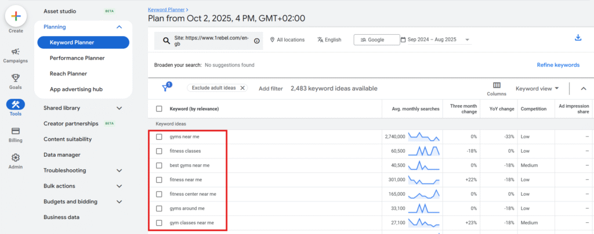Image resolution: width=594 pixels, height=234 pixels.
Task: Check the 'best gyms near me' row
Action: pyautogui.click(x=159, y=165)
